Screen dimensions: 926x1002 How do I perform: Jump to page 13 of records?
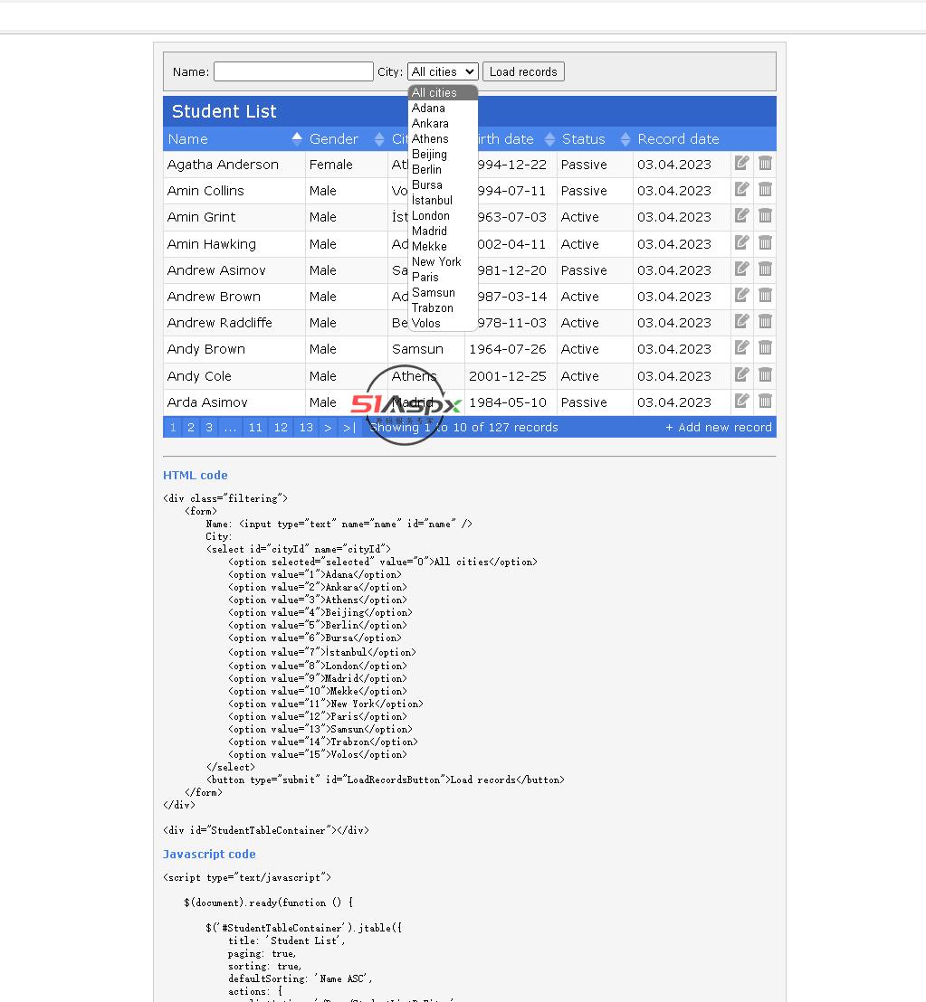coord(306,427)
